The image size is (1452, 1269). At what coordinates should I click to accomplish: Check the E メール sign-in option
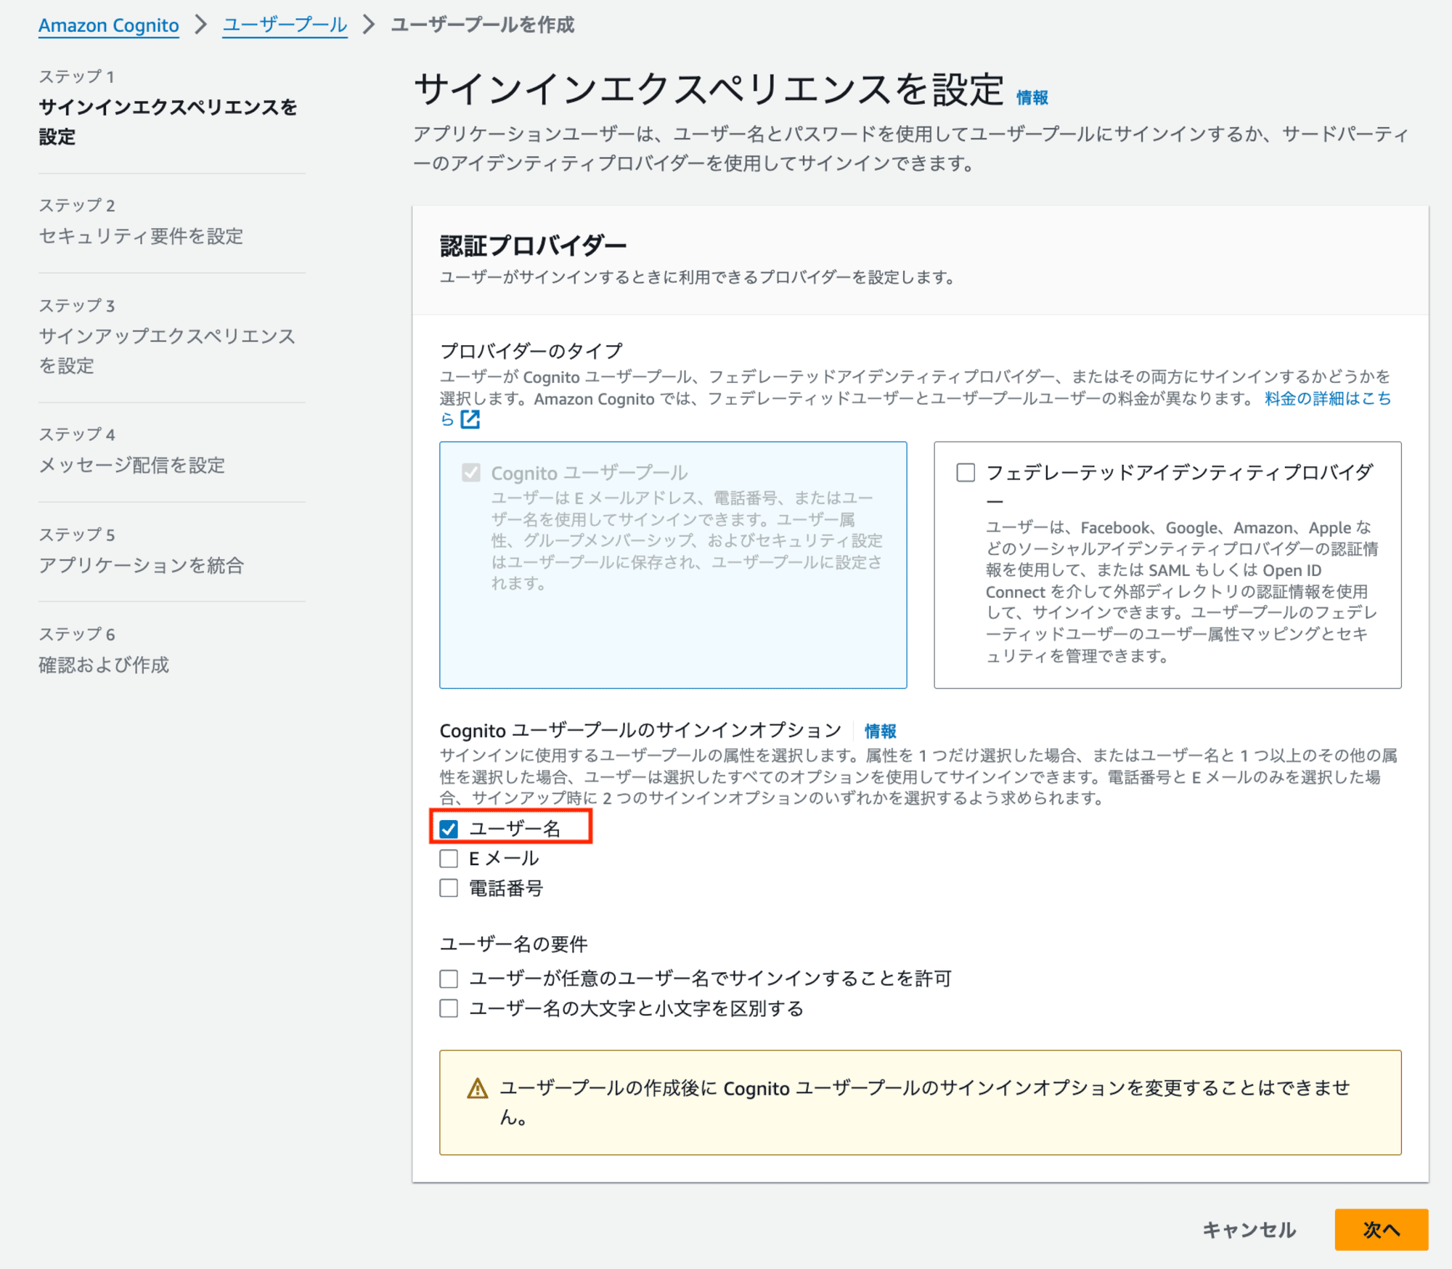point(449,859)
